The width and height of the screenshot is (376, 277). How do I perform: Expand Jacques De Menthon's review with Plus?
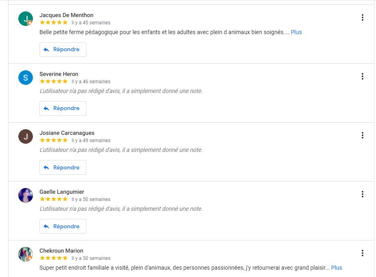(296, 32)
